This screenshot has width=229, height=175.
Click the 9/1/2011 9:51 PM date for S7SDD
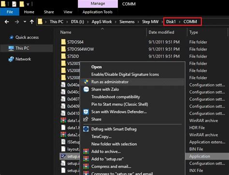click(x=164, y=56)
